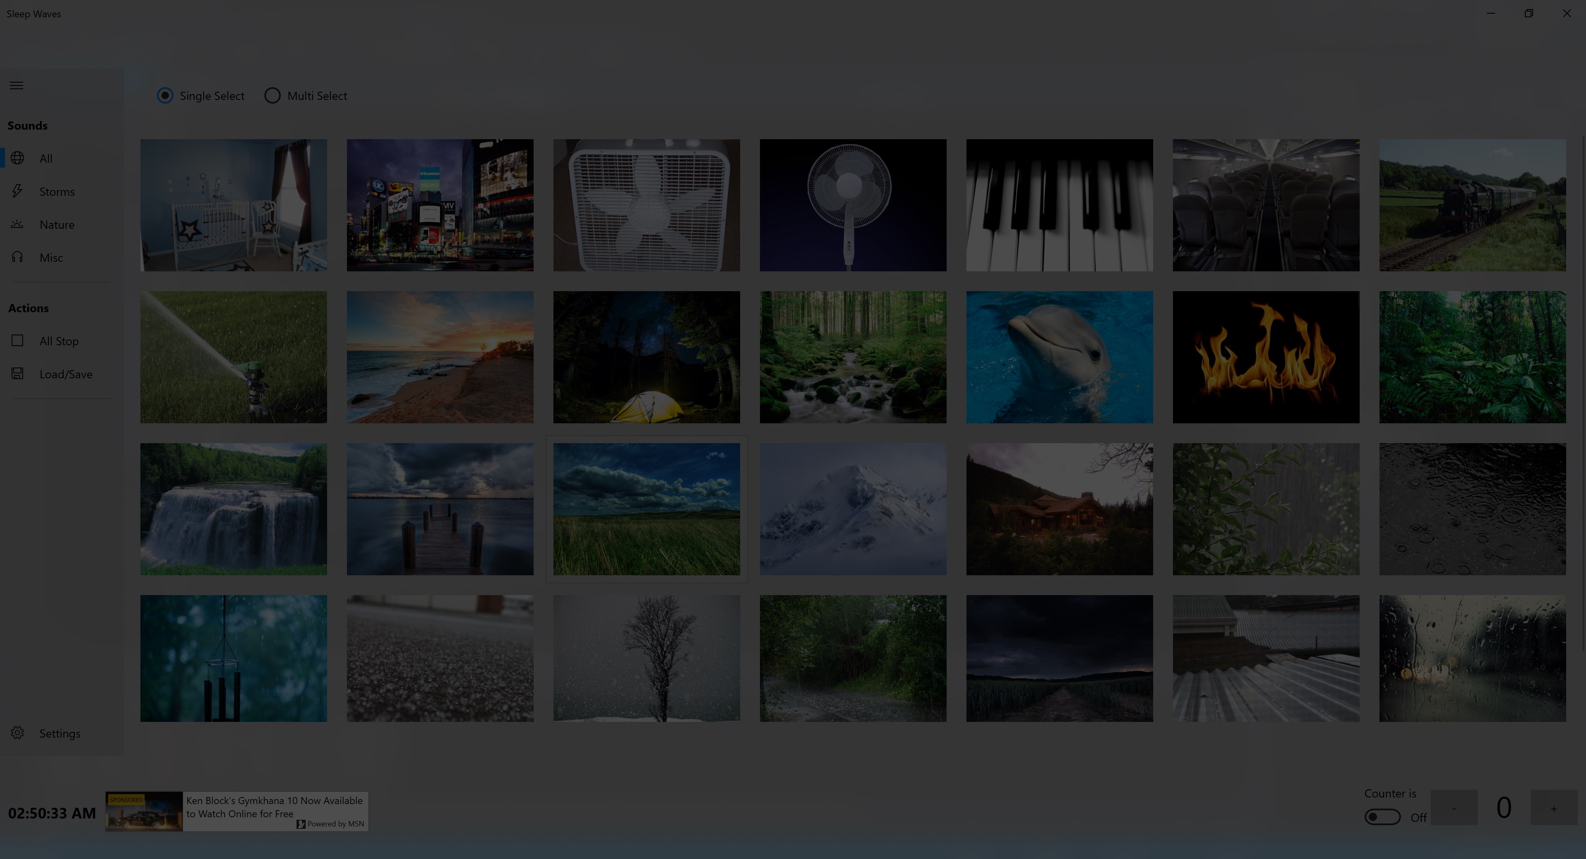This screenshot has width=1586, height=859.
Task: Click the Nature sunrise icon
Action: pos(17,225)
